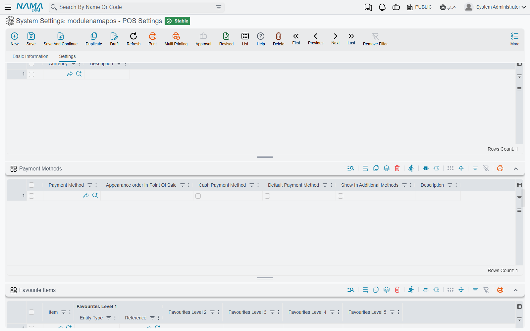The width and height of the screenshot is (530, 331).
Task: Open the chat messages icon
Action: coord(368,7)
